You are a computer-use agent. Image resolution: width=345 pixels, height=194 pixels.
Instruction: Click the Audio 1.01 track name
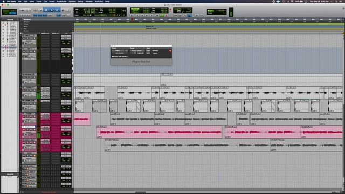(30, 127)
